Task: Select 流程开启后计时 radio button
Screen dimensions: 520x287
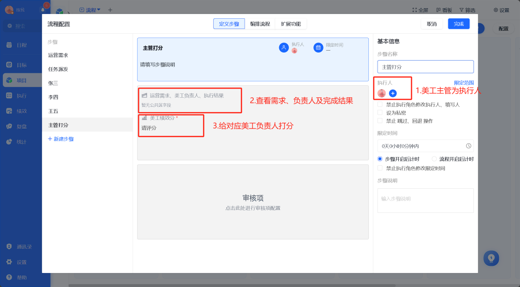Action: (435, 159)
